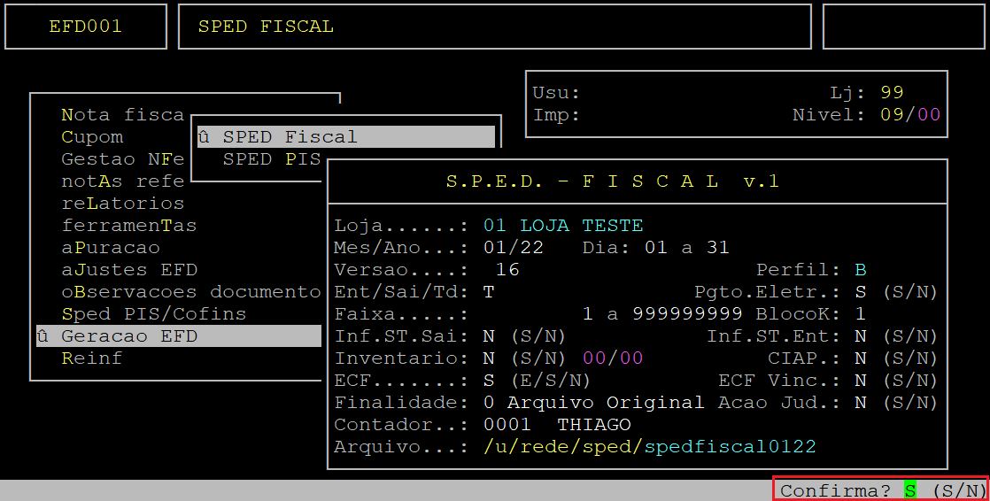Select Sped PIS/Cofins menu item

pyautogui.click(x=153, y=313)
